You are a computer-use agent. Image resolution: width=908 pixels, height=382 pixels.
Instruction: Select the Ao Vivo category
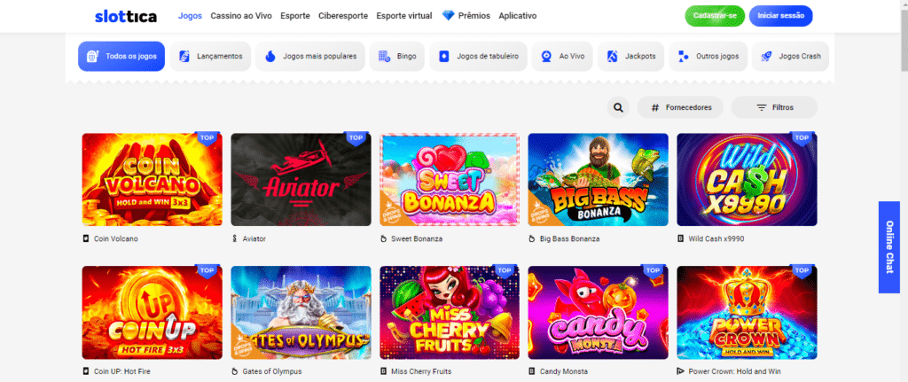tap(562, 56)
